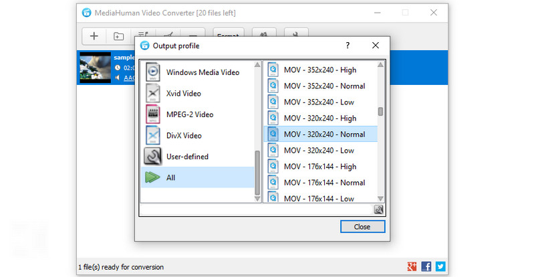
Task: Click icon of MOV 320x240 Low
Action: (x=273, y=150)
